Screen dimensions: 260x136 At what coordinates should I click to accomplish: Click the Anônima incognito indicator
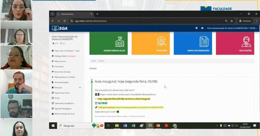click(245, 21)
